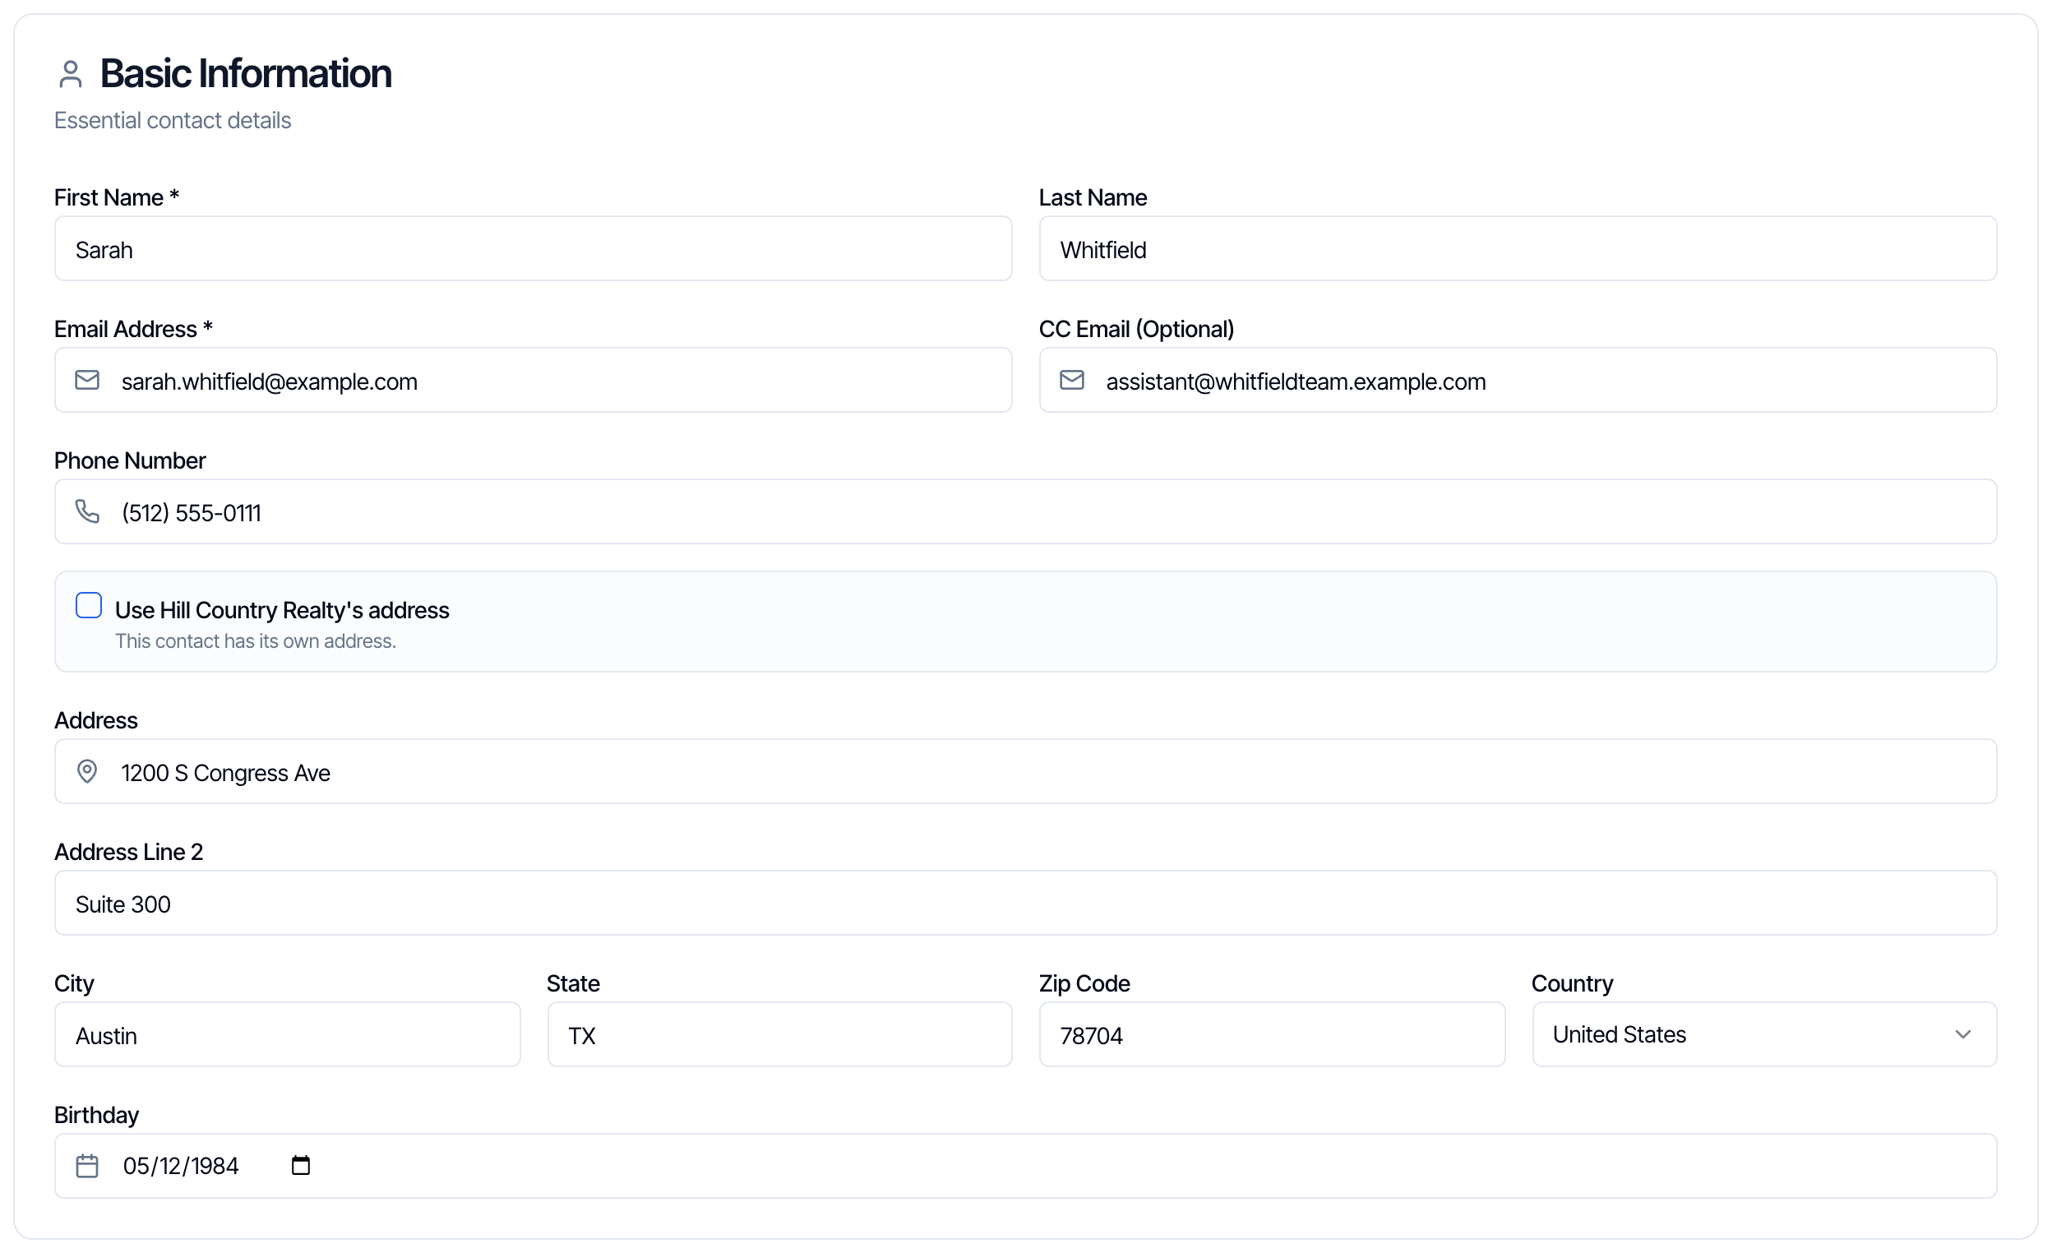The image size is (2052, 1253).
Task: Click the map pin icon in Address field
Action: pyautogui.click(x=87, y=771)
